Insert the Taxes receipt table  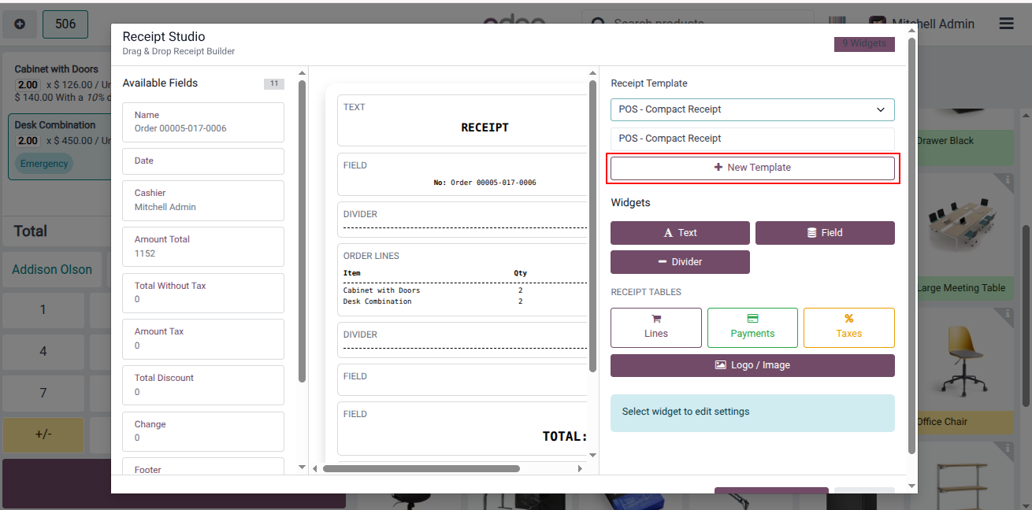848,327
